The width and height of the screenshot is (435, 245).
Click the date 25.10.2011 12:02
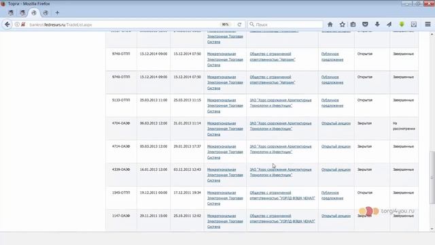[188, 216]
